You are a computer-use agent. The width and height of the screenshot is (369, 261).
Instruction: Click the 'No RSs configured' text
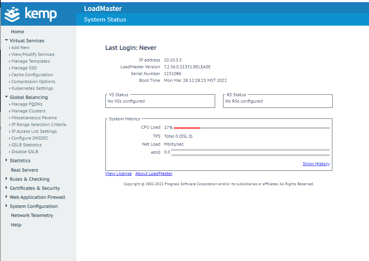(244, 101)
